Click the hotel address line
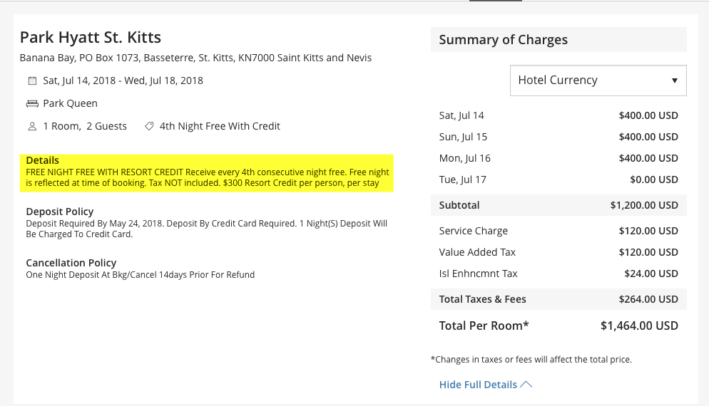This screenshot has height=406, width=709. pyautogui.click(x=195, y=58)
